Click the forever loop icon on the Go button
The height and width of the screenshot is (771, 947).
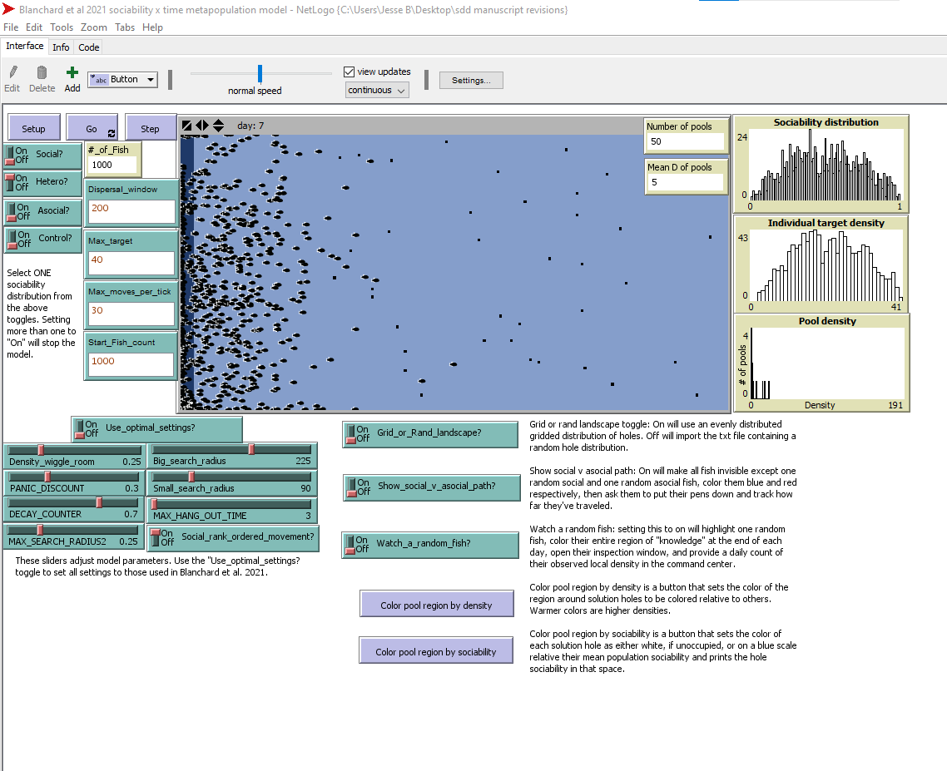point(112,132)
